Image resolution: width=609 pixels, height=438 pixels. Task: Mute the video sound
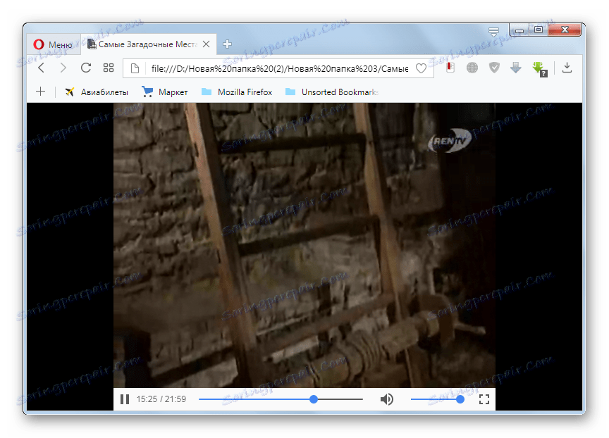(x=386, y=399)
